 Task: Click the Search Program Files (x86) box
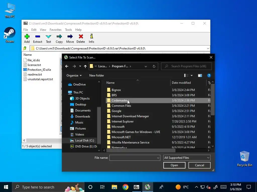[x=186, y=66]
